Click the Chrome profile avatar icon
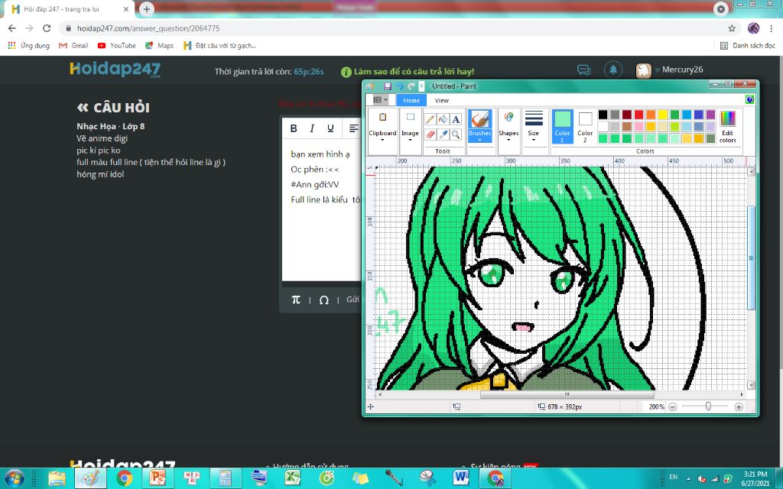This screenshot has width=783, height=489. coord(753,28)
